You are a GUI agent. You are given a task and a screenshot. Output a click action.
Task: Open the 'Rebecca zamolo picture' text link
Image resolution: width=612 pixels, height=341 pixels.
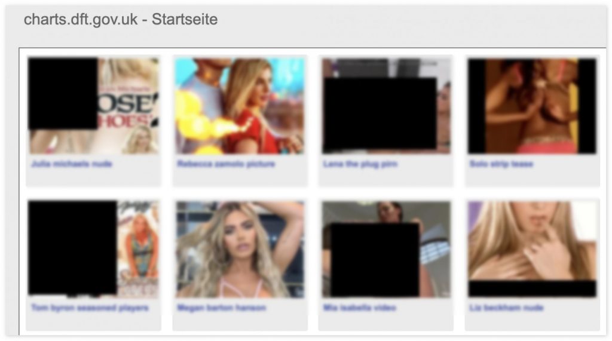tap(226, 164)
